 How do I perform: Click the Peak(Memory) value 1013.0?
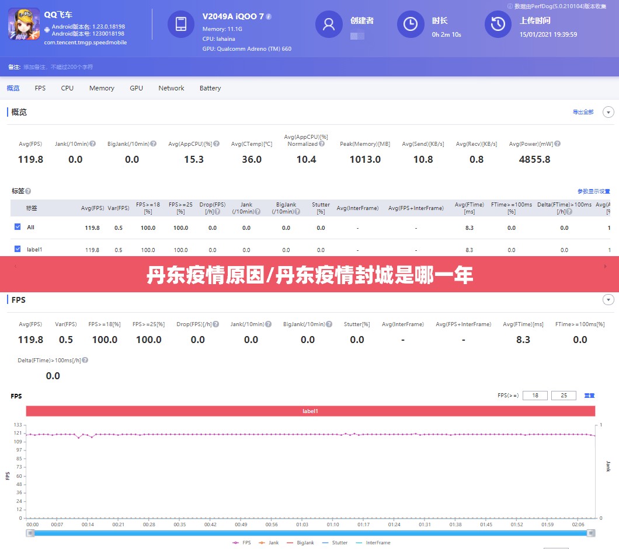click(x=365, y=159)
